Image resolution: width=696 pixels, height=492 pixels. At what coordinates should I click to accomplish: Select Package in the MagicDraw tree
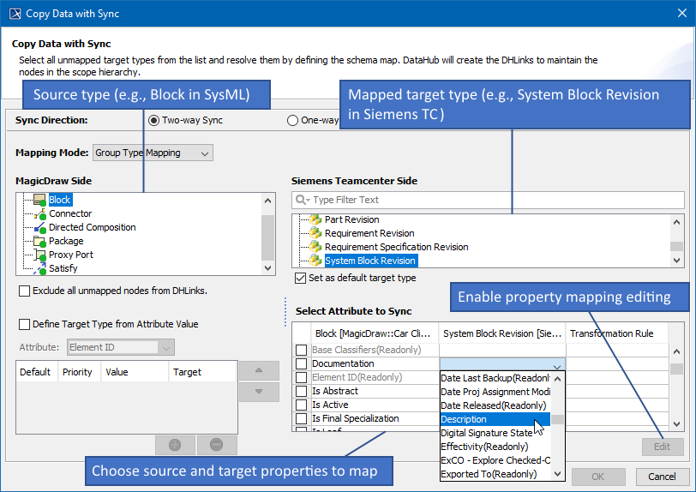coord(66,241)
